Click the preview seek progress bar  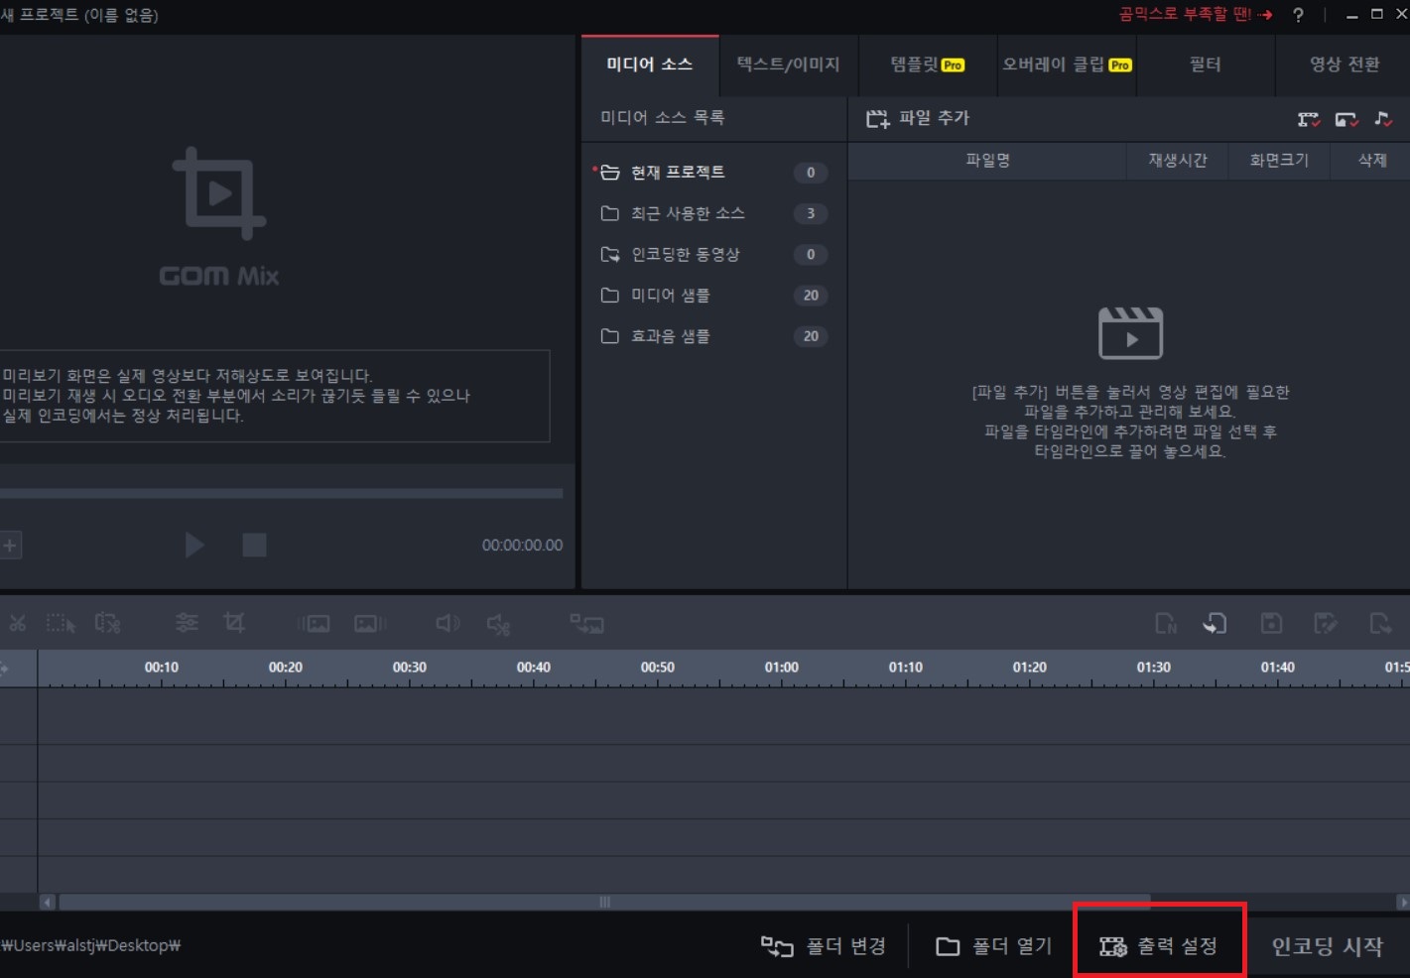coord(282,493)
